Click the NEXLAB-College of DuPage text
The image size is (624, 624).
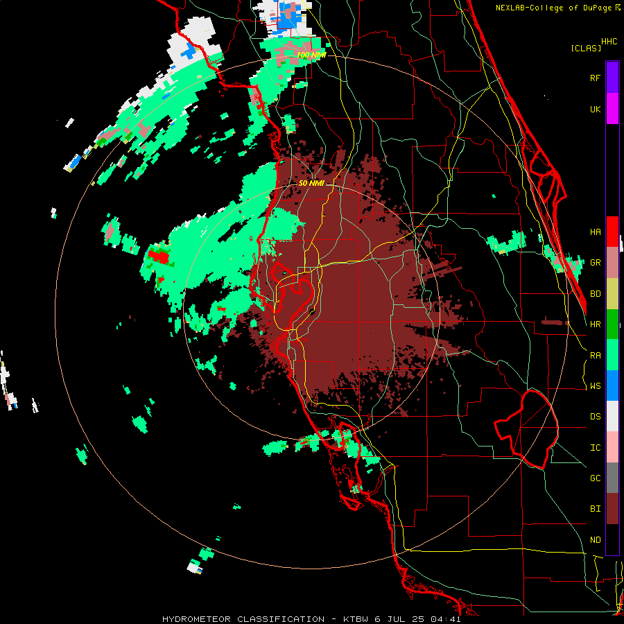coord(553,8)
